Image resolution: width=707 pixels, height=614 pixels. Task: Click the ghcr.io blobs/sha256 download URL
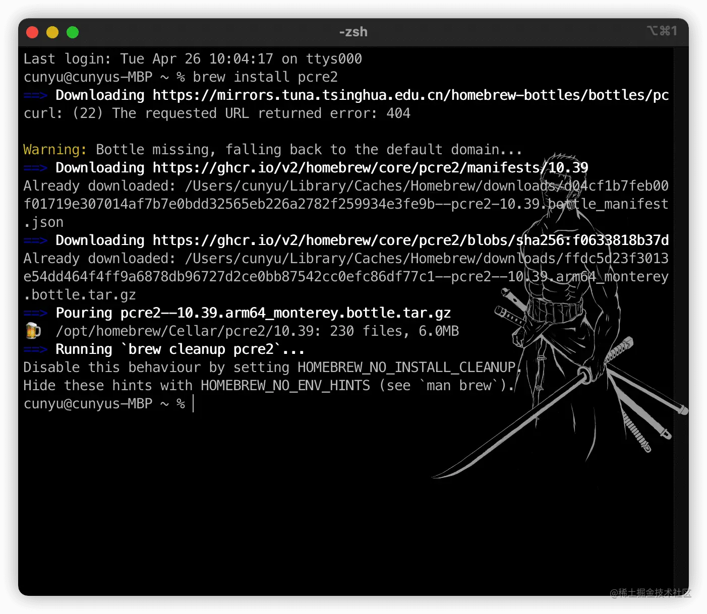point(410,240)
